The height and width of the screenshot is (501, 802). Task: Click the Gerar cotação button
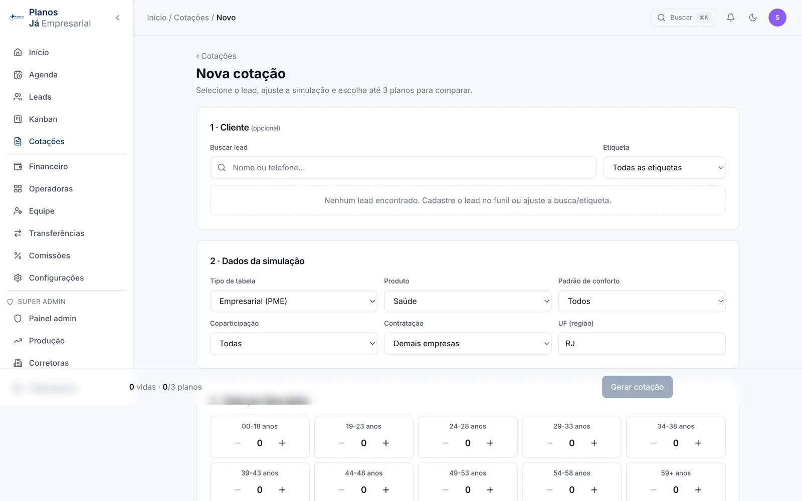[x=637, y=387]
